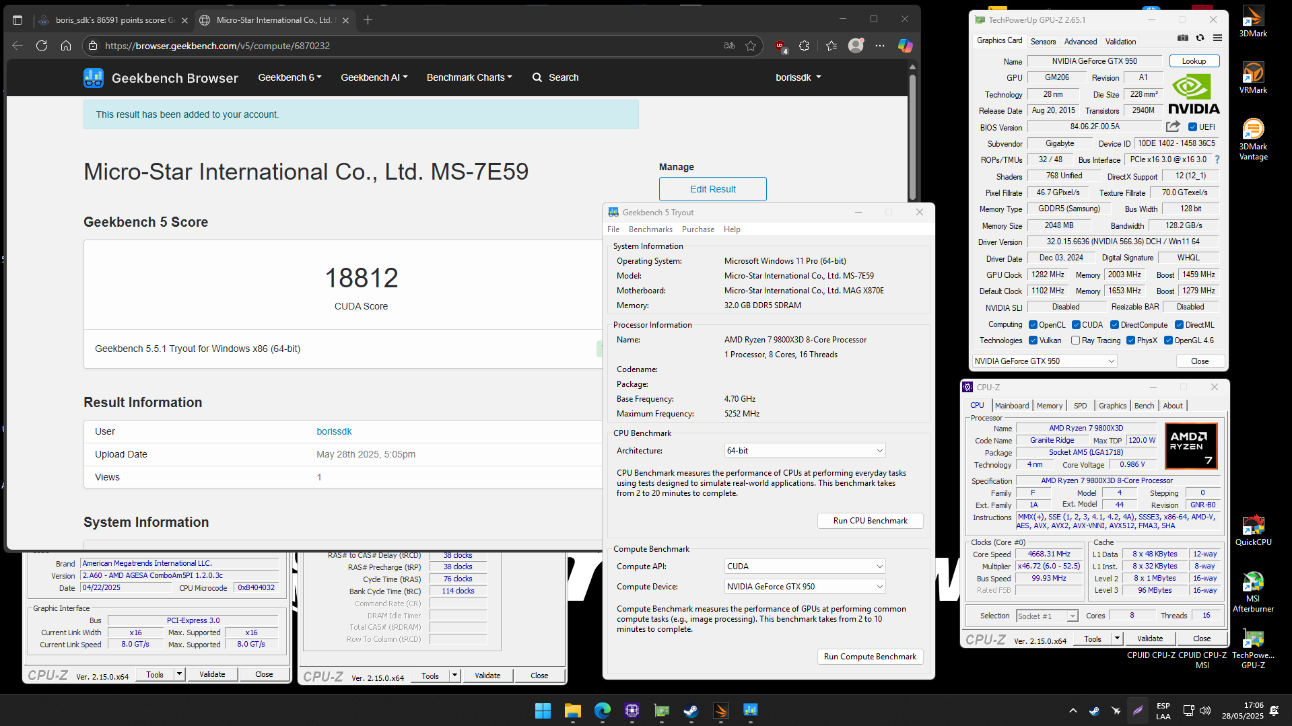The height and width of the screenshot is (726, 1292).
Task: Open the GPU-Z graphics card selector dropdown
Action: click(1044, 361)
